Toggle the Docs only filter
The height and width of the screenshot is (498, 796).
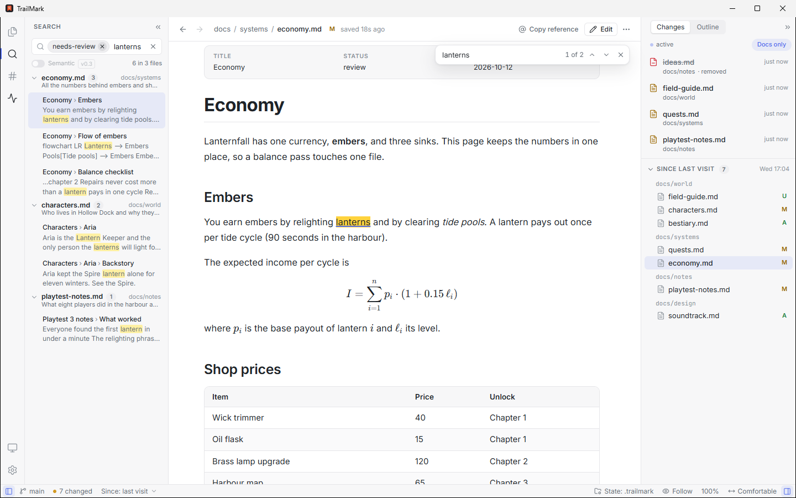tap(771, 44)
